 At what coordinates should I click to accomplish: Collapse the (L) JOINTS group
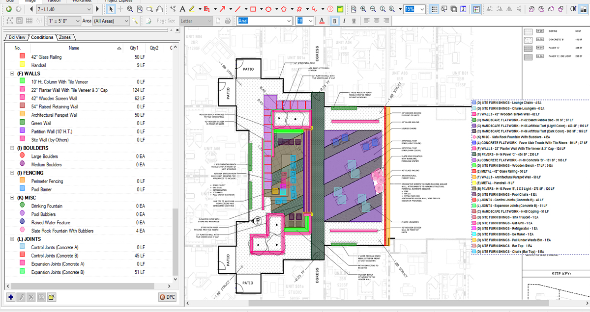point(13,239)
